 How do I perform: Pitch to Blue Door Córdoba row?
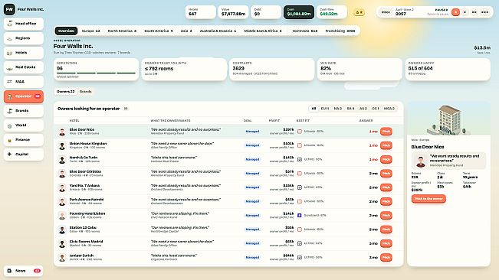(386, 174)
